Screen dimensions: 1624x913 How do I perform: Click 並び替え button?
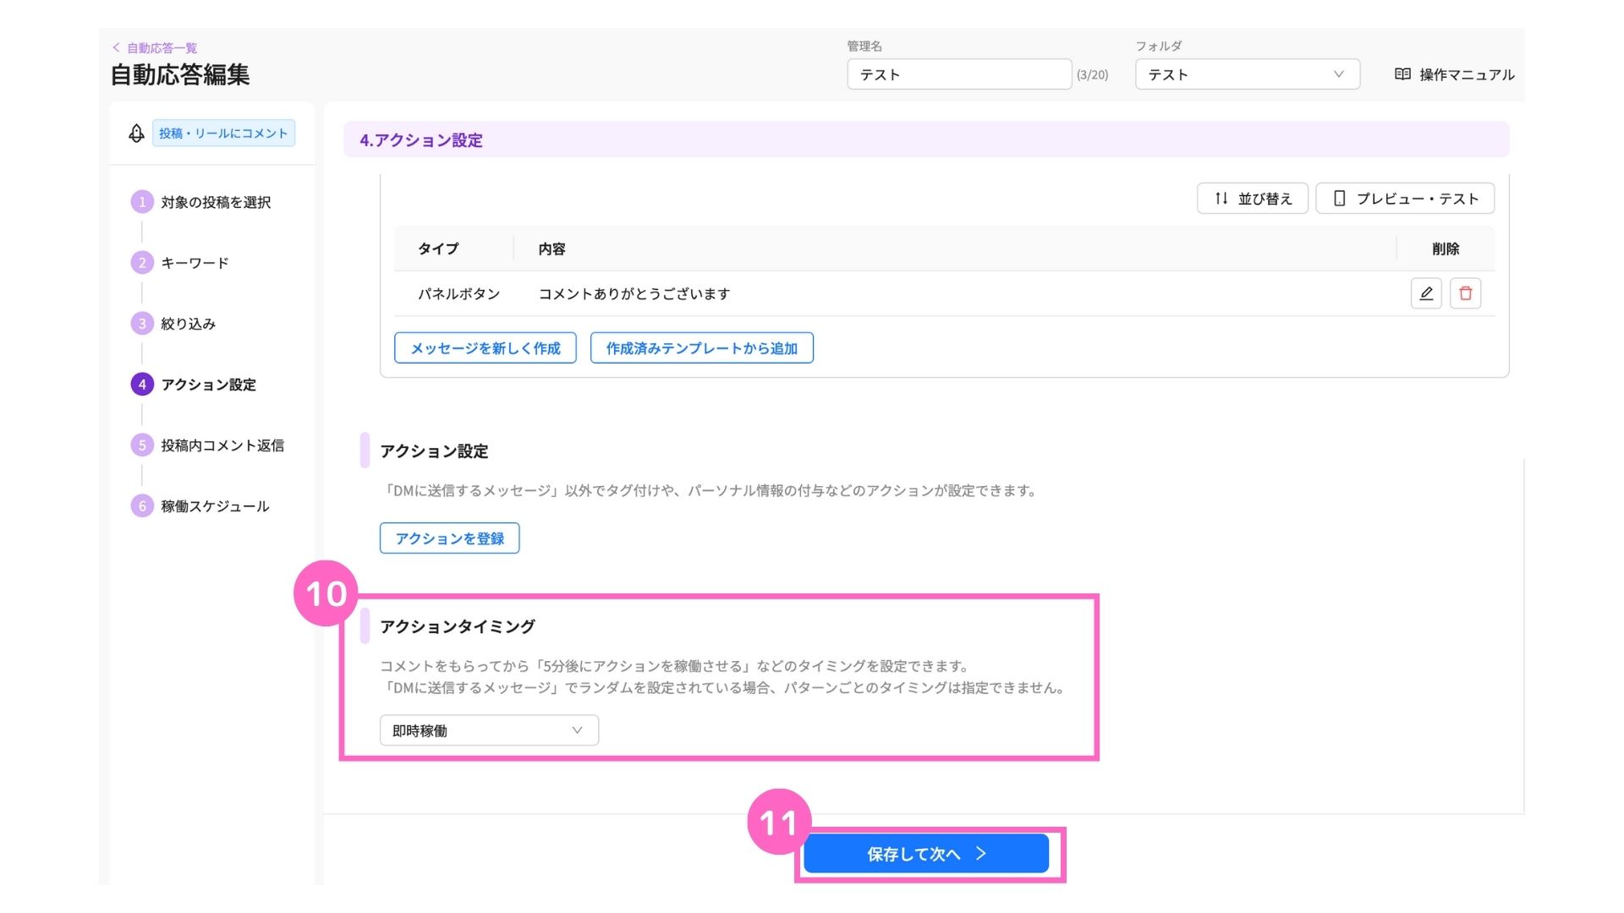point(1253,199)
